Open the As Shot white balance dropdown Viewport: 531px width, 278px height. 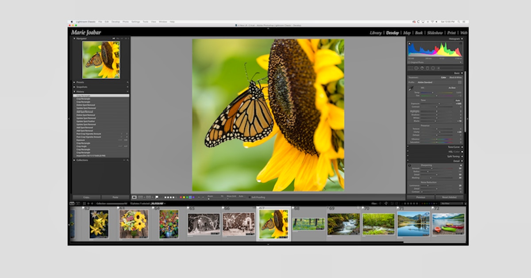(452, 88)
